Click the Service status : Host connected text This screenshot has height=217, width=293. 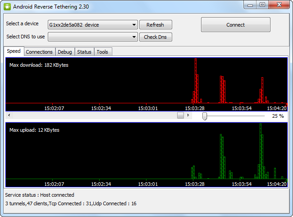pyautogui.click(x=40, y=195)
